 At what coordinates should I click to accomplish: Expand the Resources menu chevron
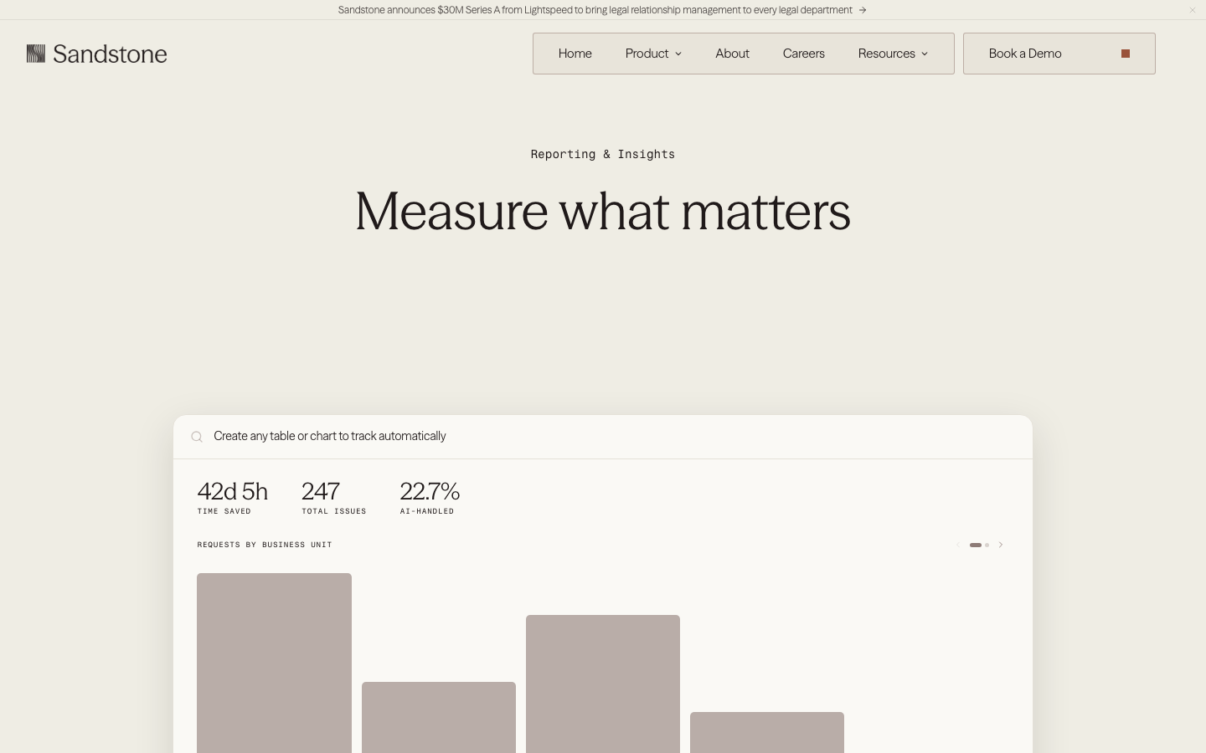tap(925, 54)
